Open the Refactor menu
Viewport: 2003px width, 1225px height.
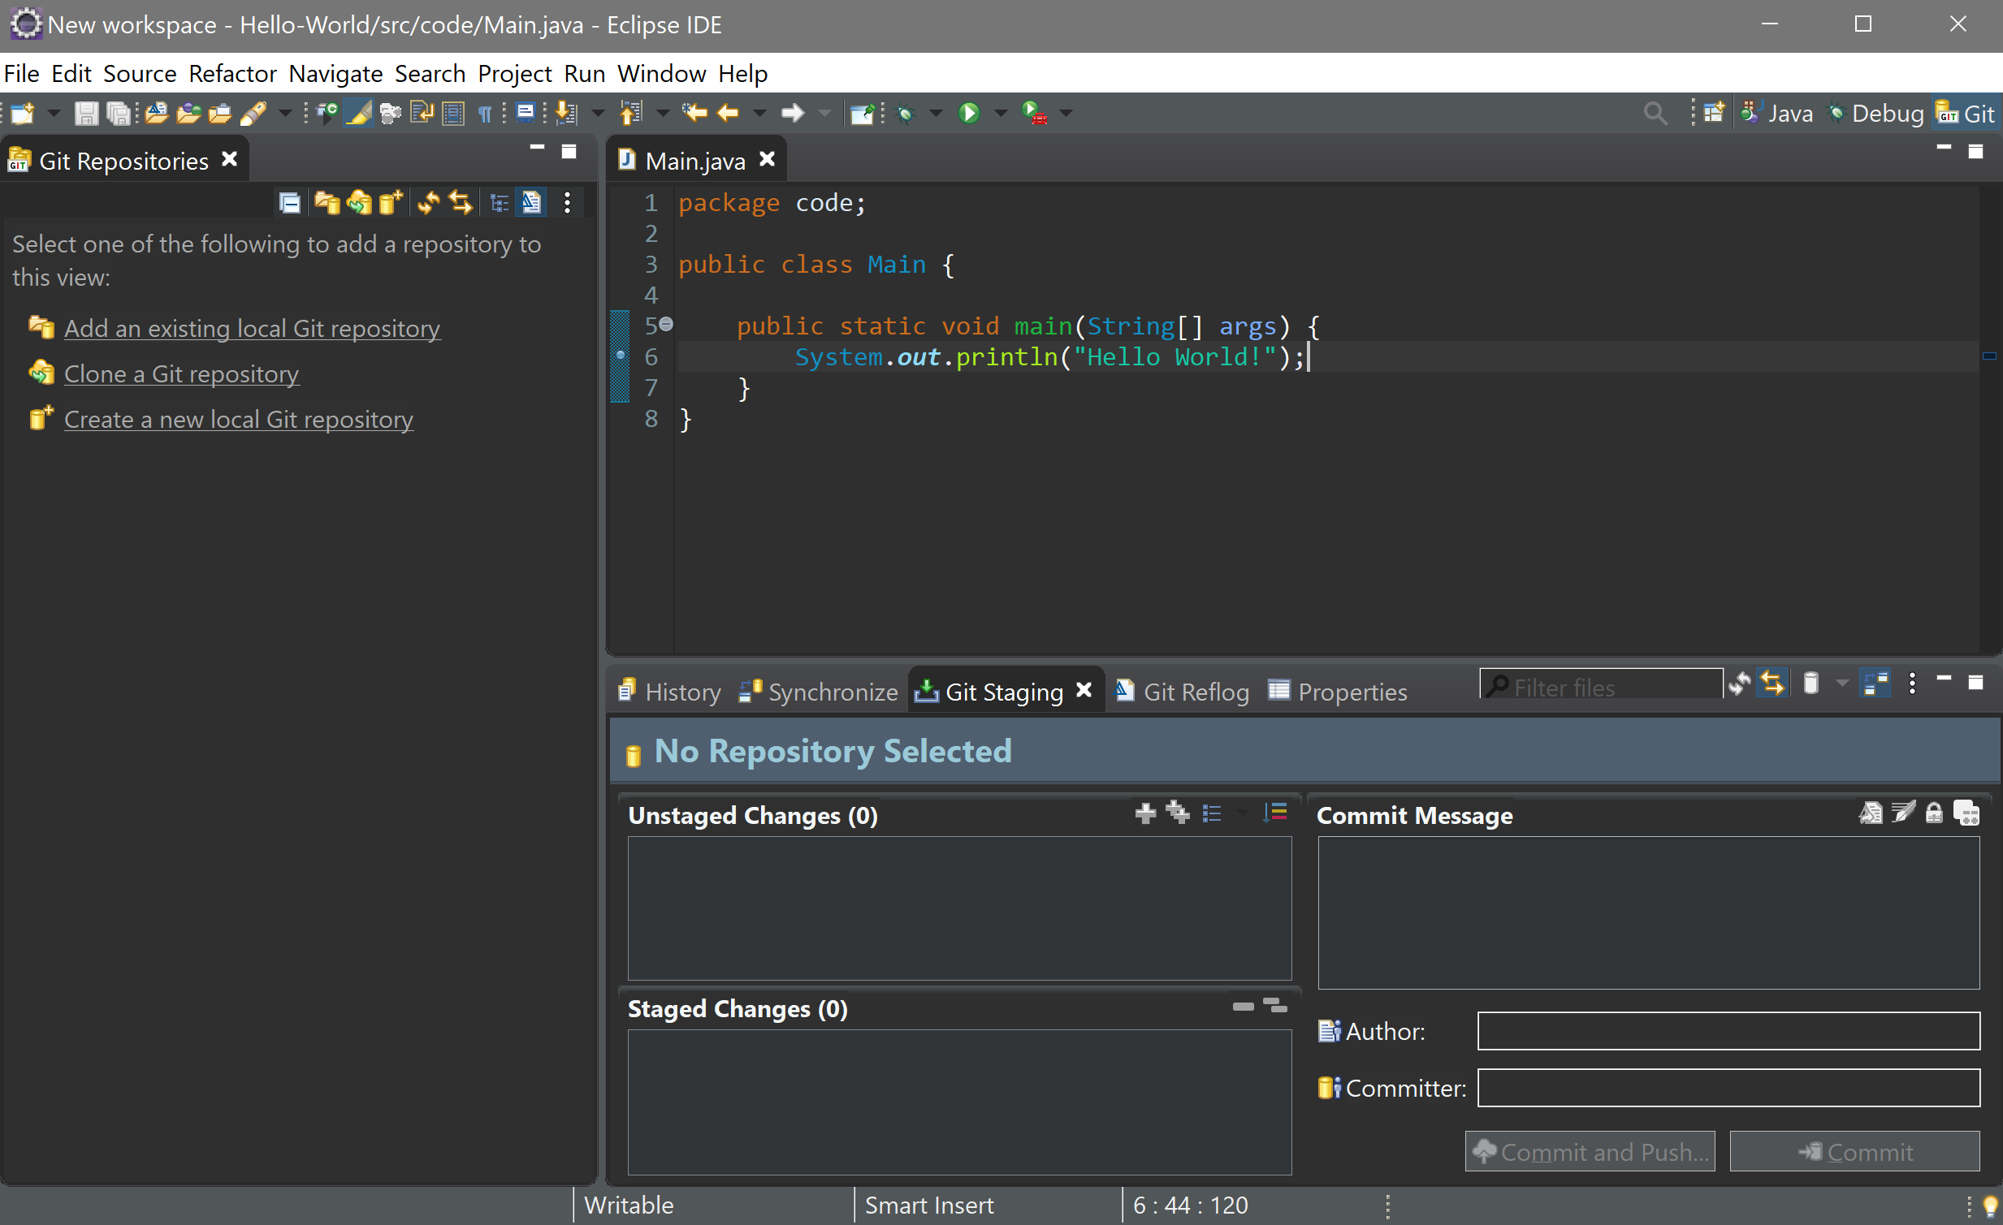pos(232,73)
